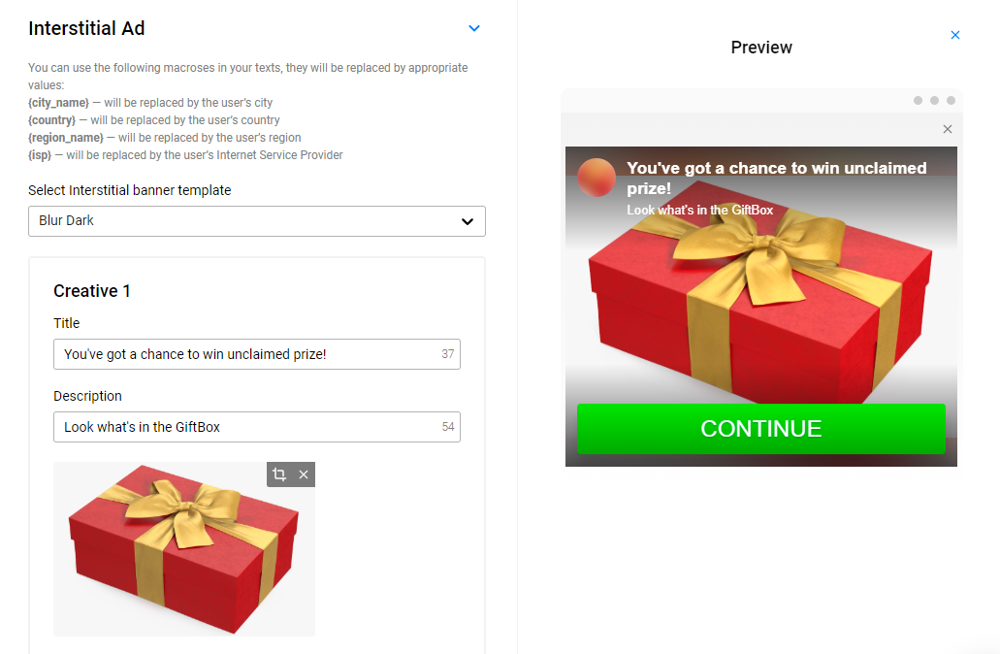The image size is (1000, 654).
Task: Click the crop icon on uploaded image
Action: pos(278,474)
